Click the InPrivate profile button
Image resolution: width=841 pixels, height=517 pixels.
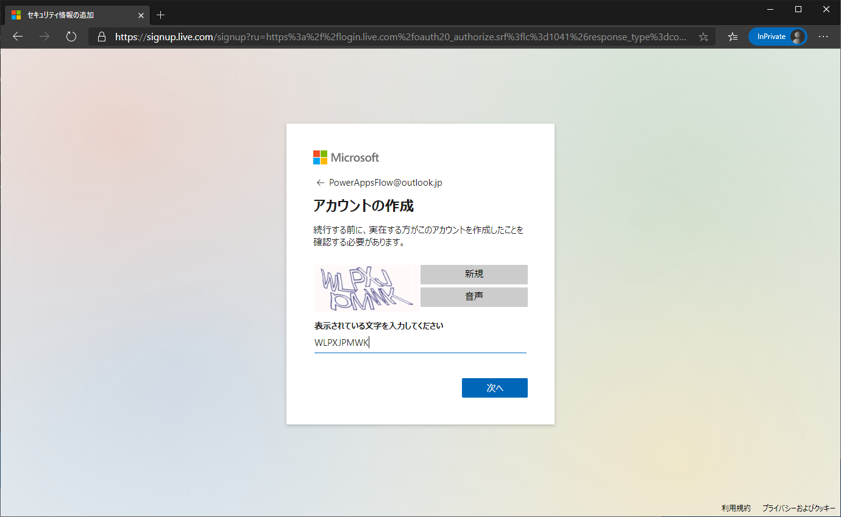[x=778, y=37]
